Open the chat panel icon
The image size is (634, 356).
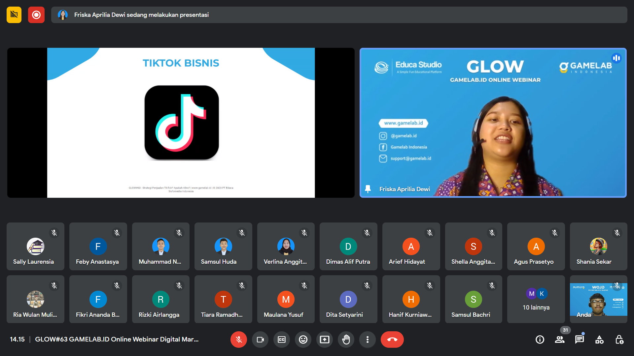(580, 340)
